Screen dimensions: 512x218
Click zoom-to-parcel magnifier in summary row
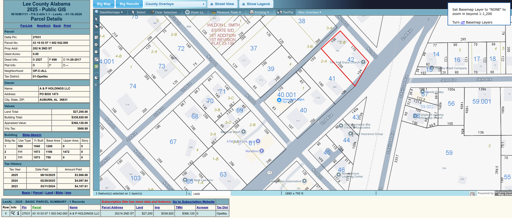[x=13, y=213]
